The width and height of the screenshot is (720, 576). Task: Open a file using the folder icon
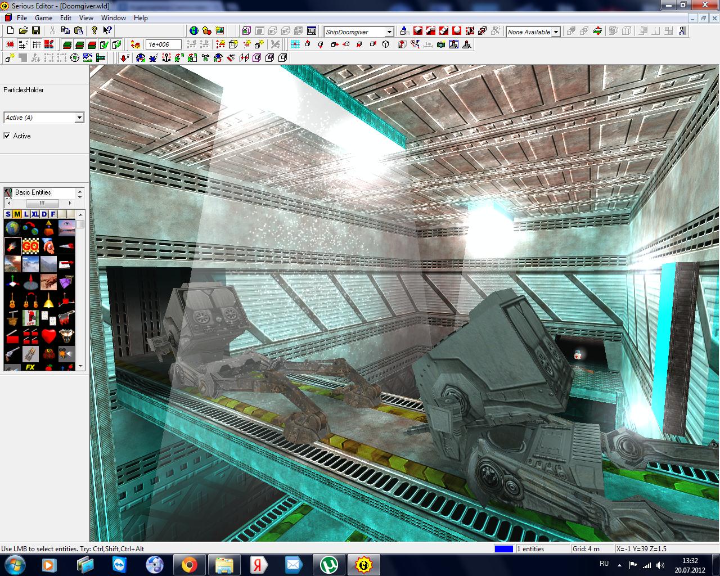[x=23, y=30]
